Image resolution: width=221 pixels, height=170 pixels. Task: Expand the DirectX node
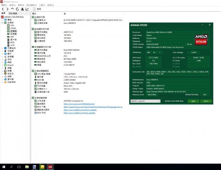(2, 65)
